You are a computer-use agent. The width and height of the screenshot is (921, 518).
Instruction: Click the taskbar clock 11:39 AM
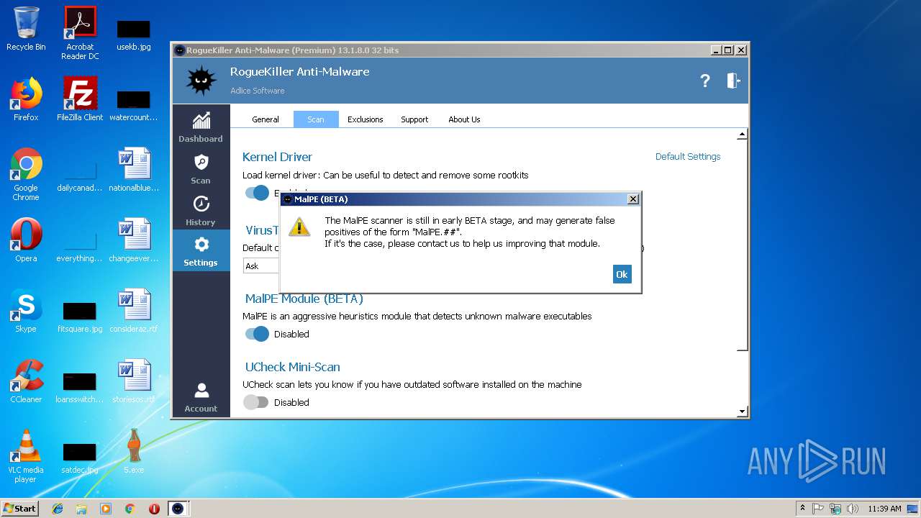pos(884,509)
